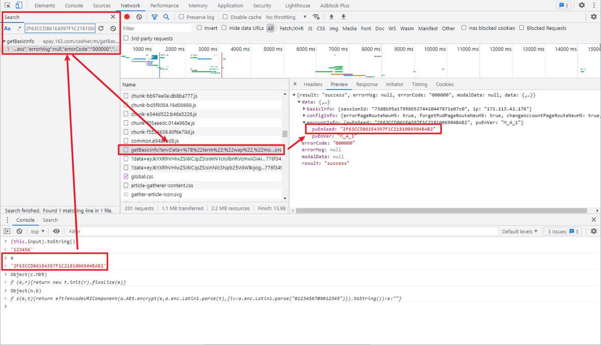Open the more options kebab menu
Image resolution: width=601 pixels, height=345 pixels.
pos(594,5)
